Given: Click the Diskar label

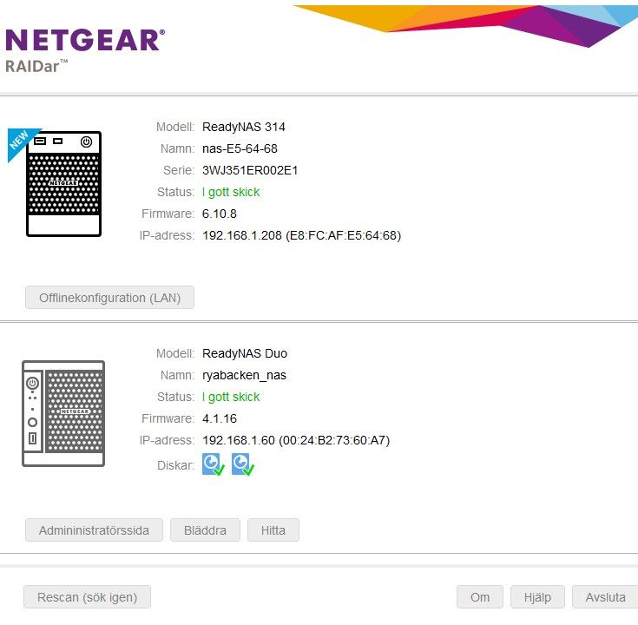Looking at the screenshot, I should [175, 465].
